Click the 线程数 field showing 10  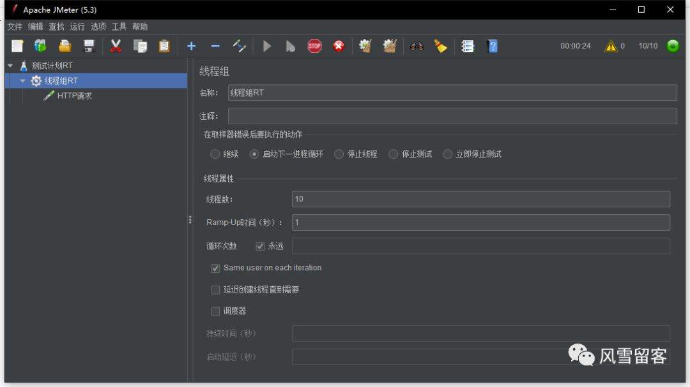click(x=481, y=199)
